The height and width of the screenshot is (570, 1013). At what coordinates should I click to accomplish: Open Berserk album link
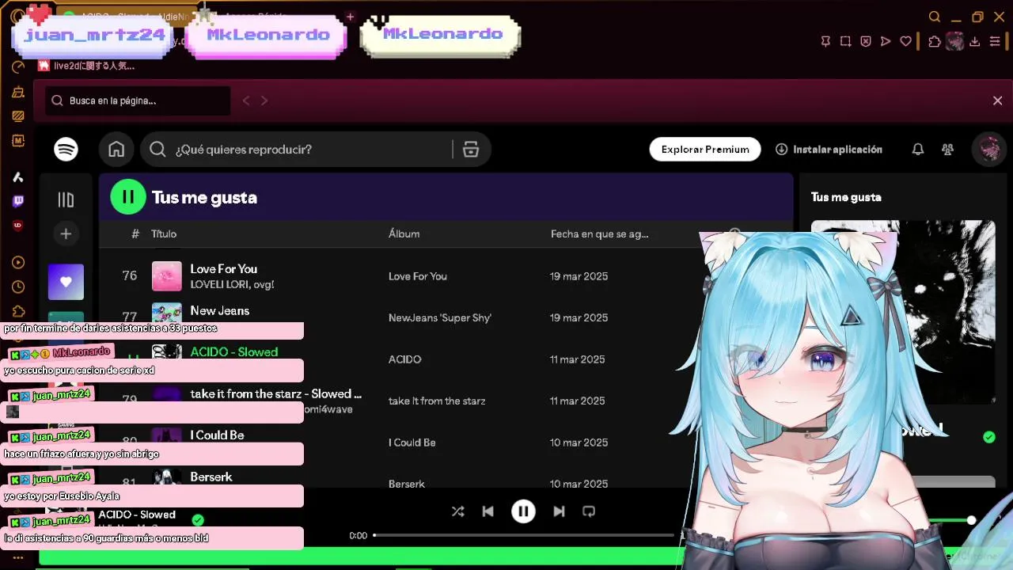(407, 484)
